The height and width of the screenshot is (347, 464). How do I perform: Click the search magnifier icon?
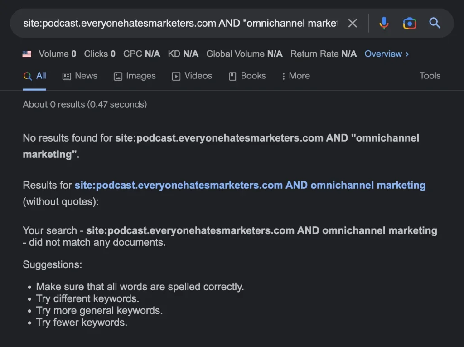coord(435,23)
